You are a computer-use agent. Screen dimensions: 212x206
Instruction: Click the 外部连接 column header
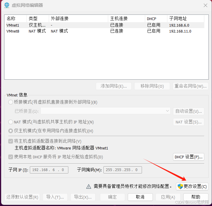(x=78, y=19)
